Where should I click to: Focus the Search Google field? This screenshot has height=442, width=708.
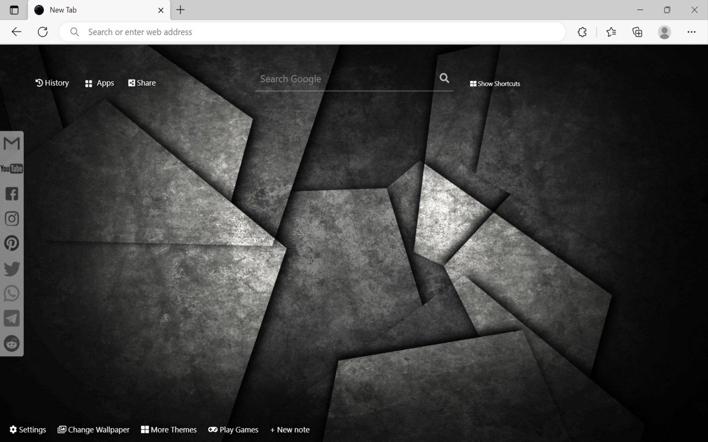point(346,79)
